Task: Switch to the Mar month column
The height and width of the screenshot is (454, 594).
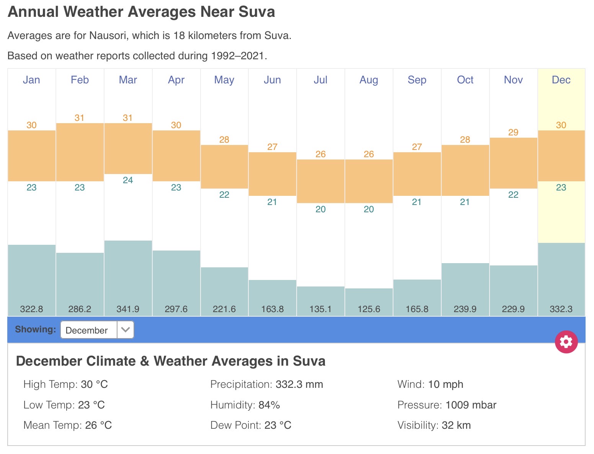Action: [128, 80]
